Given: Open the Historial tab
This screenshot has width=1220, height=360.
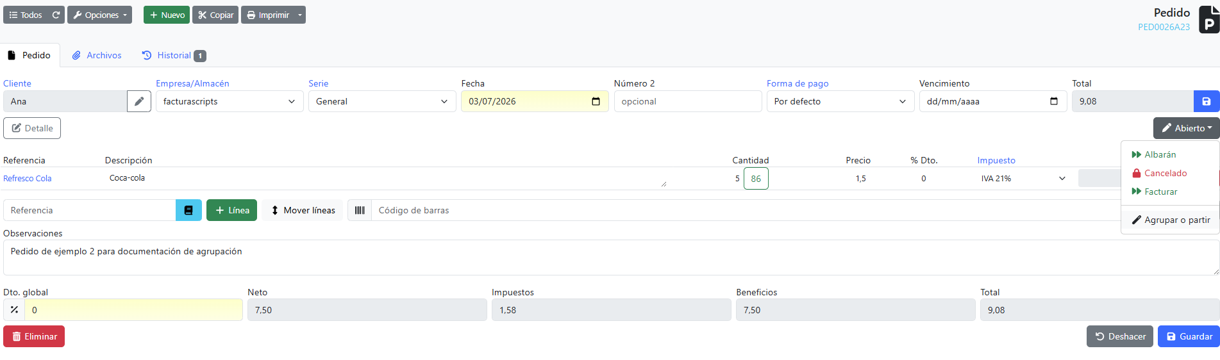Looking at the screenshot, I should tap(174, 56).
